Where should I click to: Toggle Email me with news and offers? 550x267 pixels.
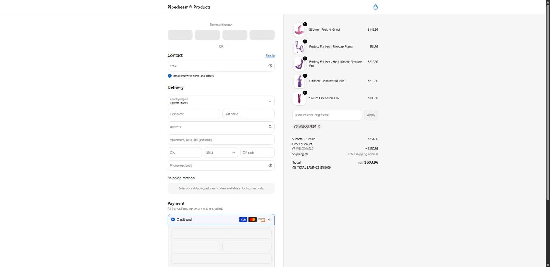pyautogui.click(x=170, y=76)
